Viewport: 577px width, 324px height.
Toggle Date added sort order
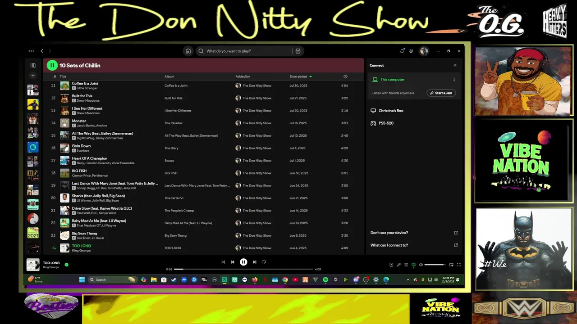click(x=301, y=76)
